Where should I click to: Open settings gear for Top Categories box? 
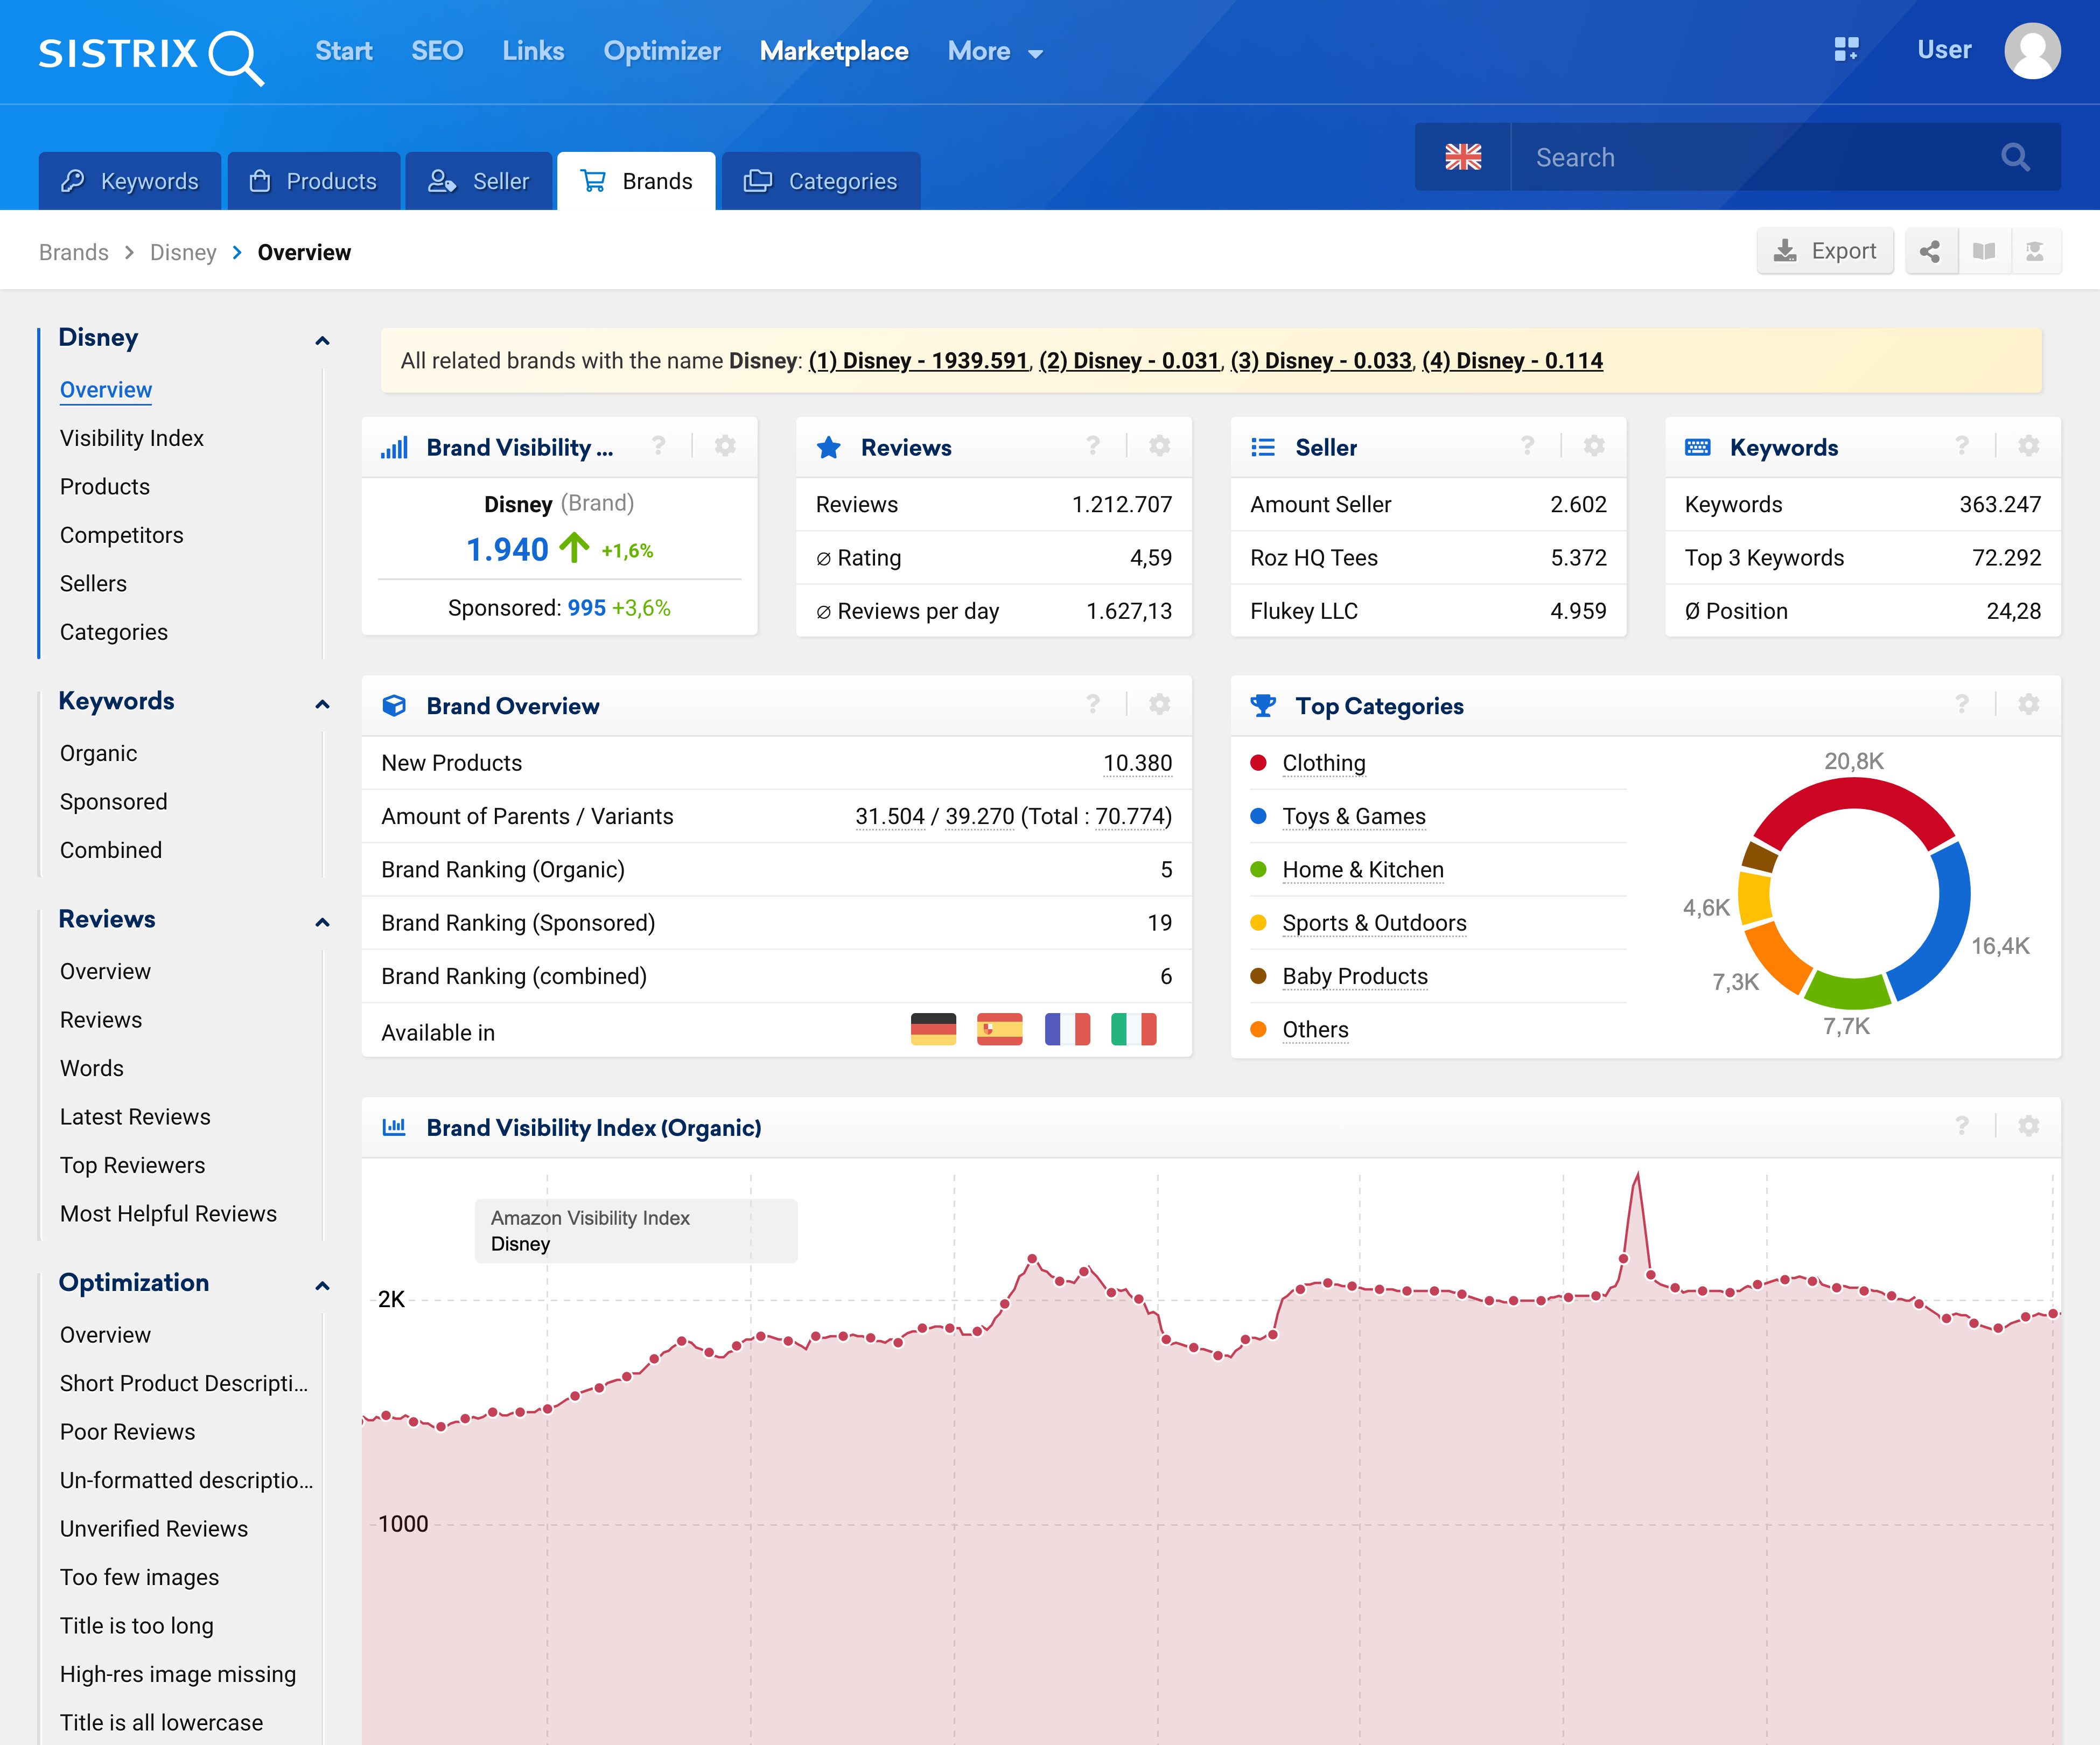pyautogui.click(x=2028, y=704)
